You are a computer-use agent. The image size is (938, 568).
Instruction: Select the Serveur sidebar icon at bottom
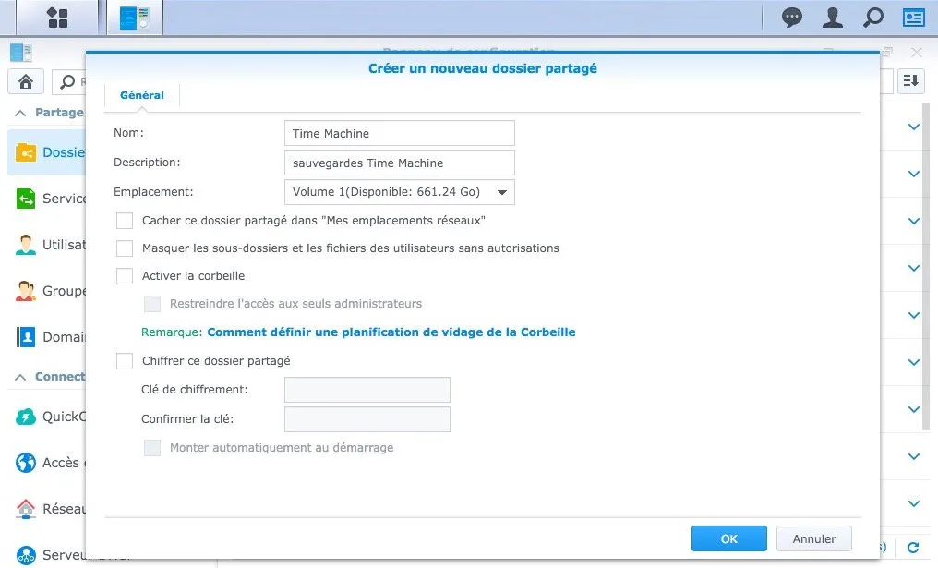(x=25, y=555)
